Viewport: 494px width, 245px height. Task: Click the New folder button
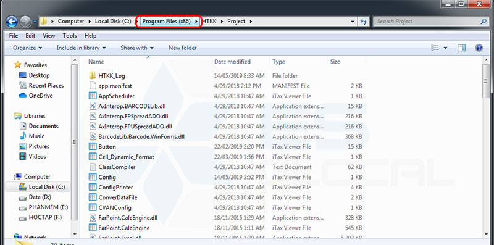(182, 48)
